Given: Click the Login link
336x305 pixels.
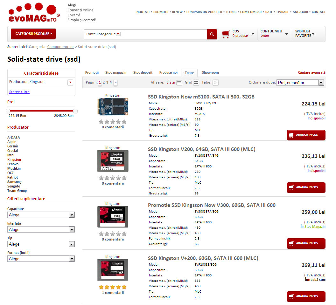Looking at the screenshot, I should coord(265,36).
